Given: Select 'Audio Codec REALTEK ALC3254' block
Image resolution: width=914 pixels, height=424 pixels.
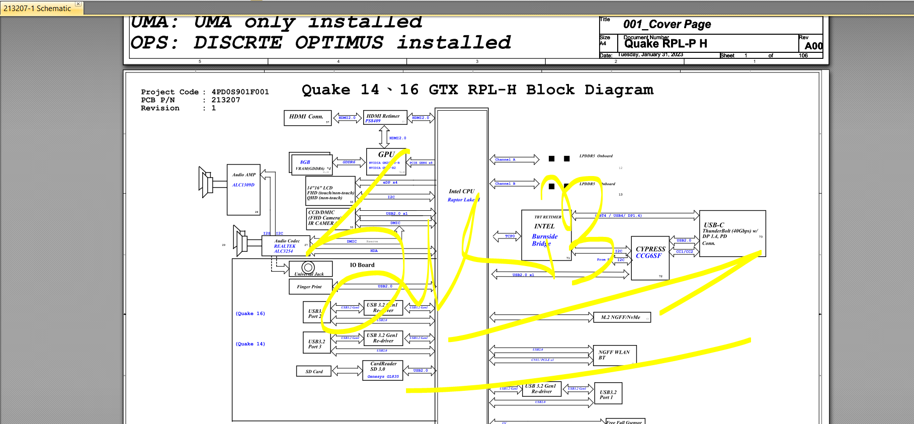Looking at the screenshot, I should 286,246.
